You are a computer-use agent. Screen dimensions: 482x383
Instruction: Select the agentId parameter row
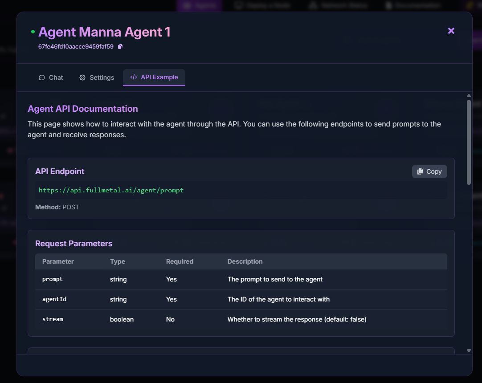241,299
